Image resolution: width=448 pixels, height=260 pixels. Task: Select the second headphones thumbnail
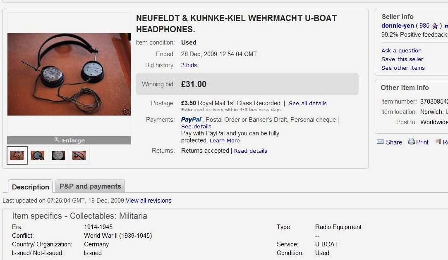pyautogui.click(x=38, y=155)
